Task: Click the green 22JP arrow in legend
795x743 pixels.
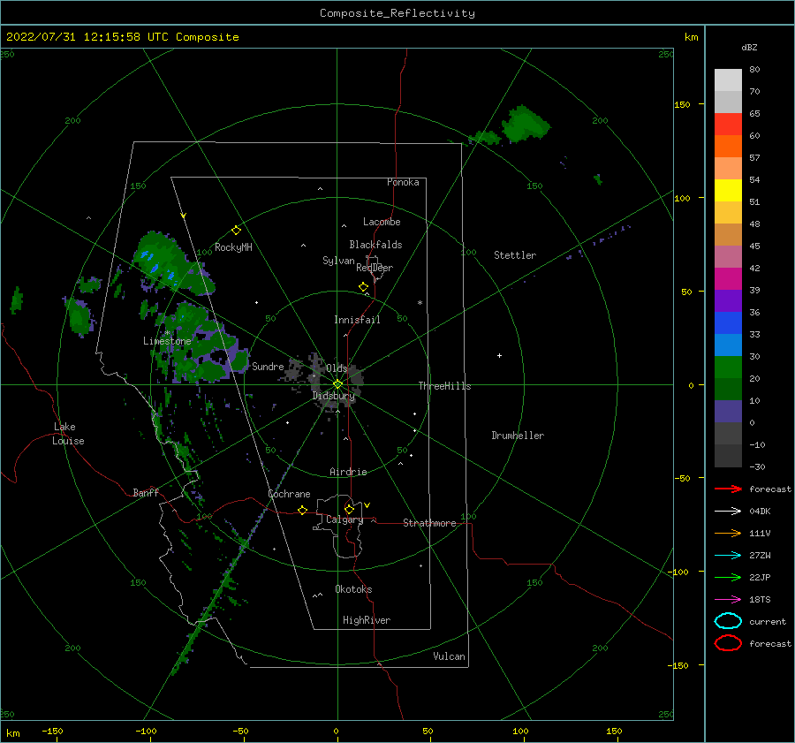Action: coord(728,577)
